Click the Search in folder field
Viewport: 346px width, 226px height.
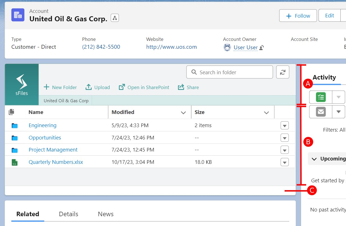tap(229, 72)
